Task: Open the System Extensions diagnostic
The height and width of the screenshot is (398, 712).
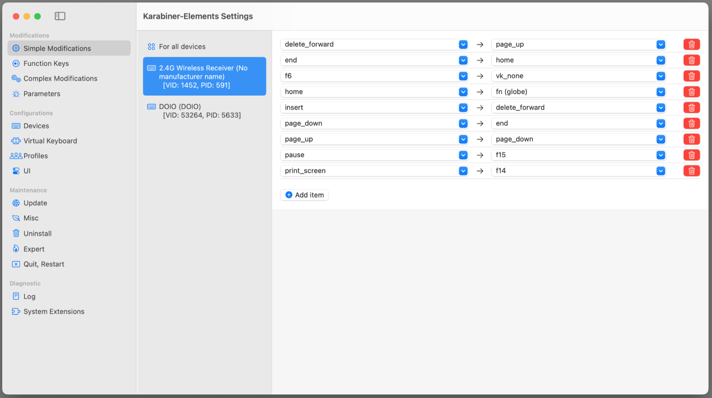Action: point(54,311)
